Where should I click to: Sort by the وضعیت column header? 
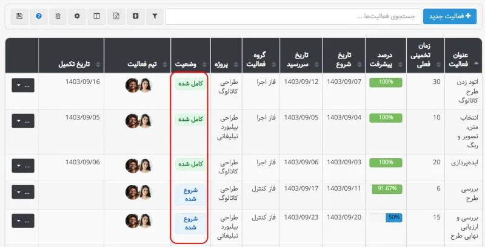click(x=190, y=56)
